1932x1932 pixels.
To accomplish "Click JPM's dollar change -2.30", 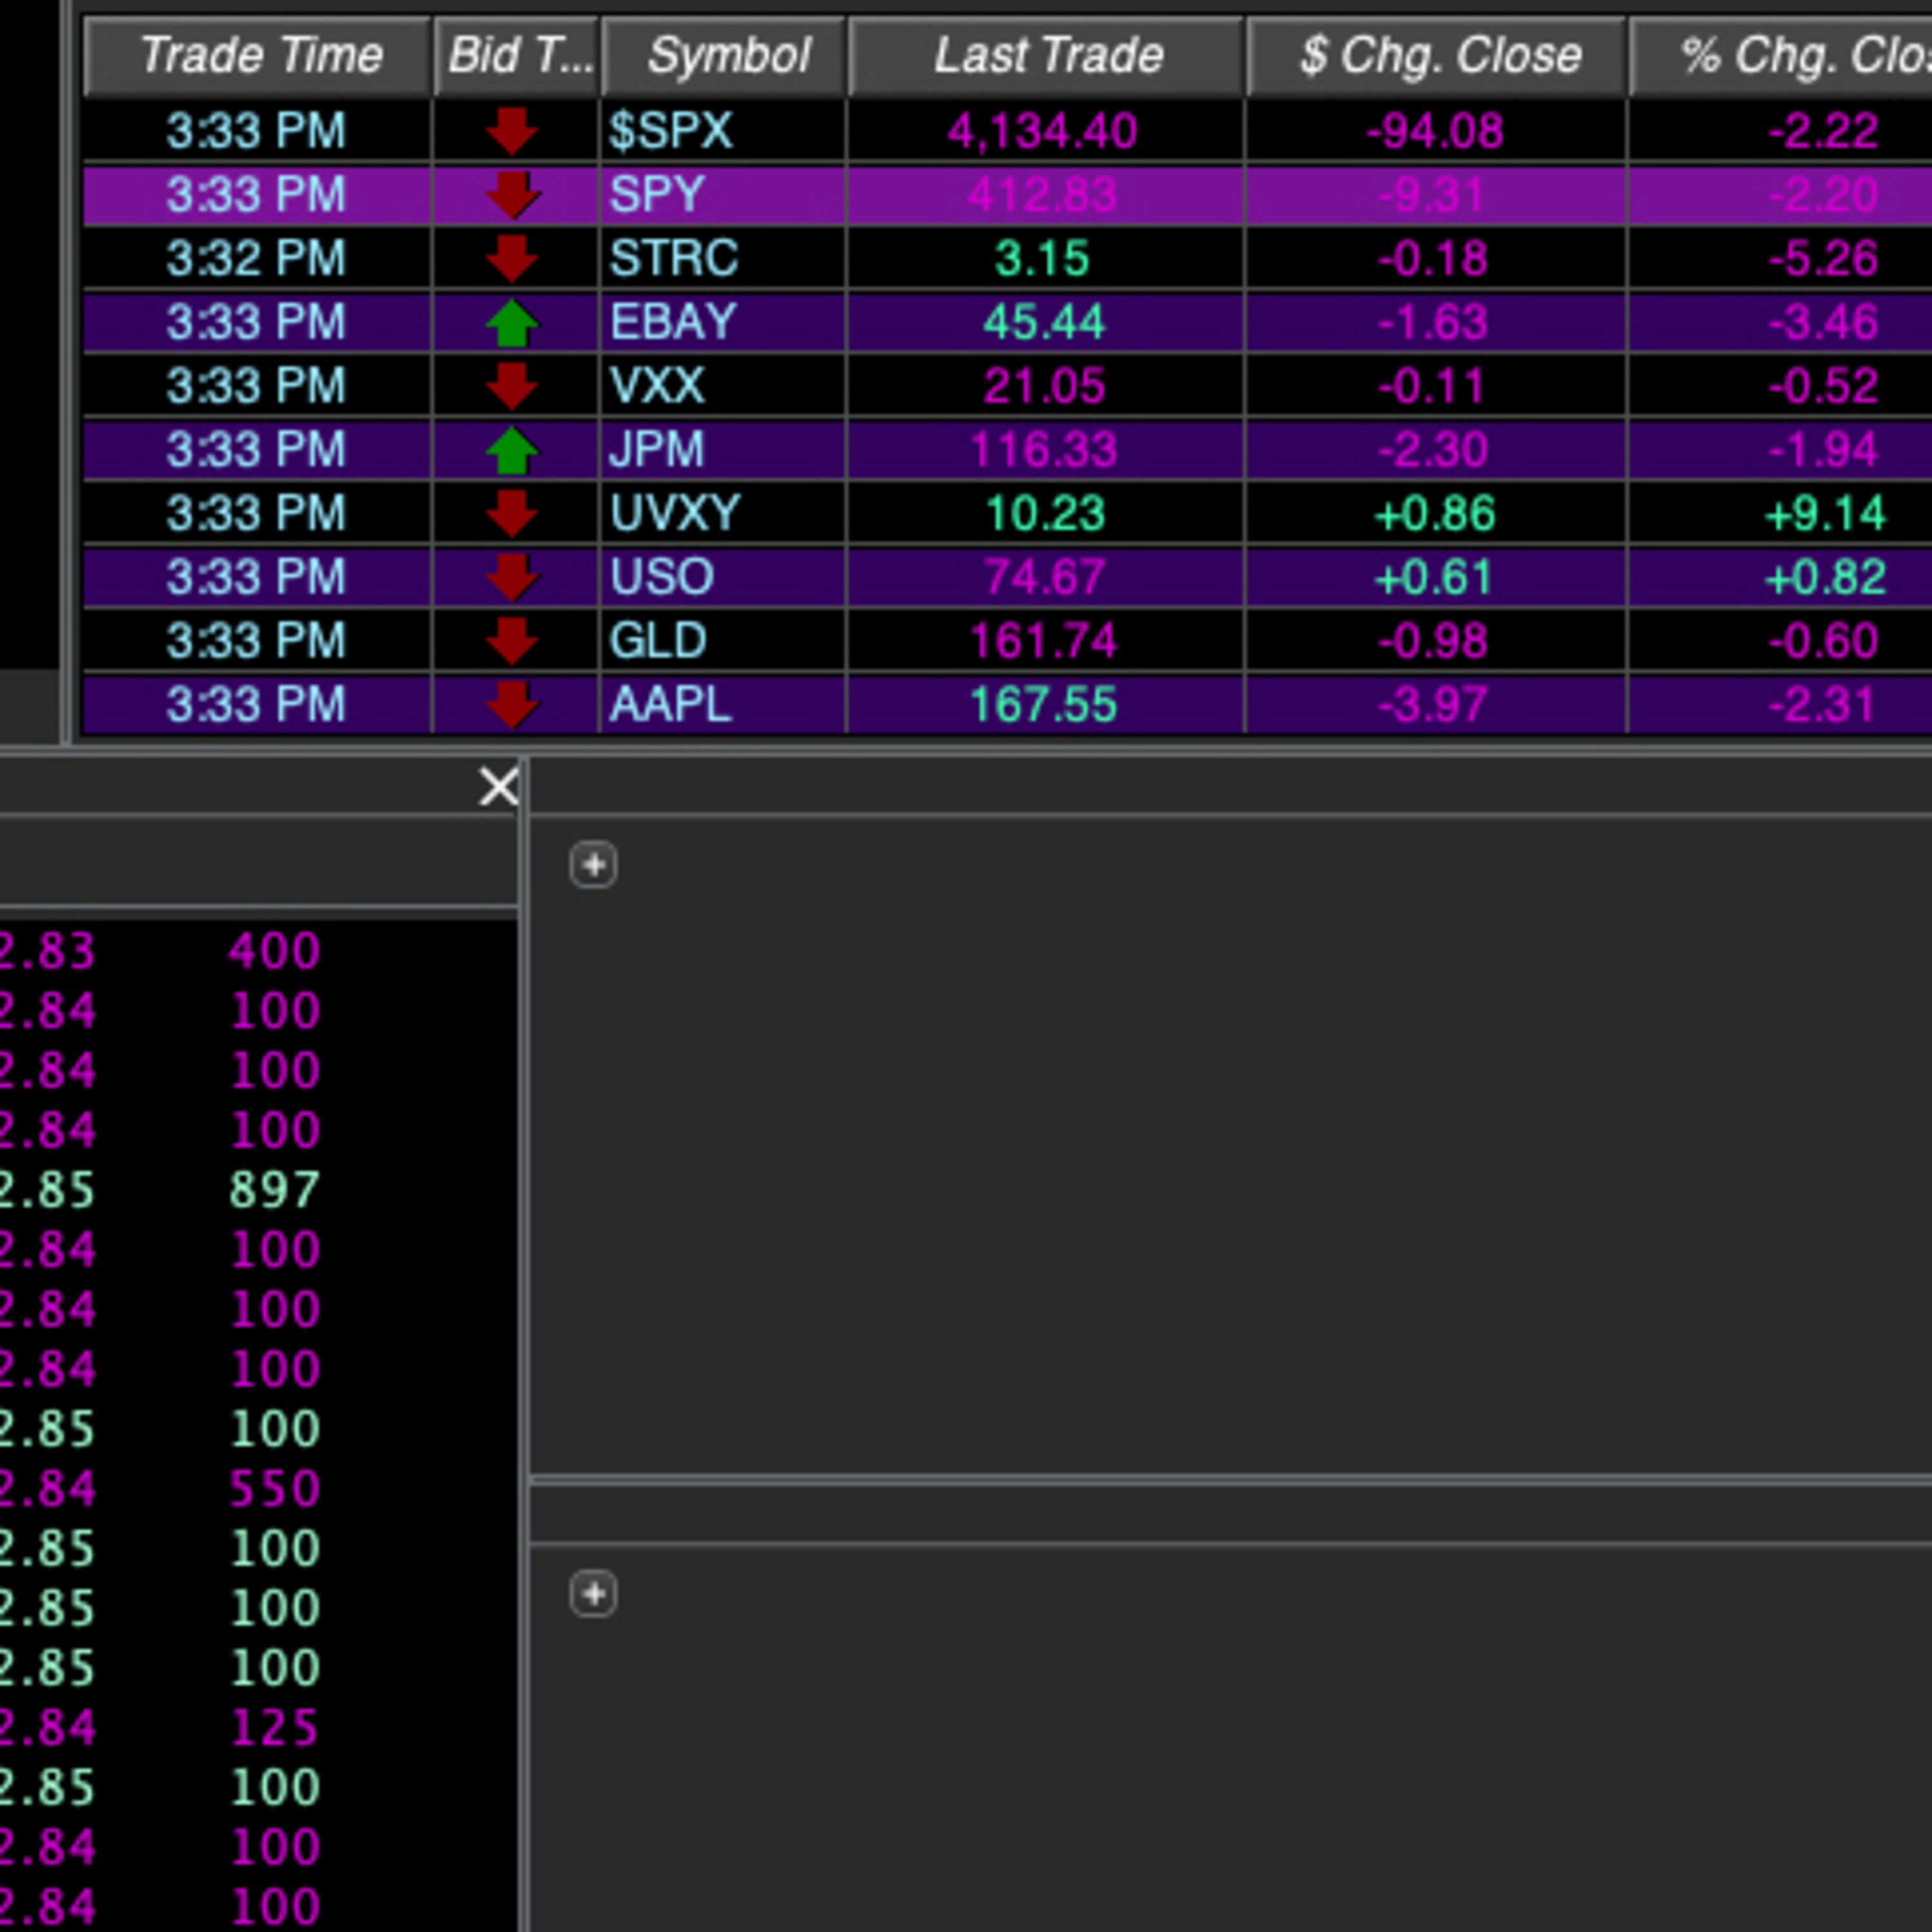I will coord(1432,450).
